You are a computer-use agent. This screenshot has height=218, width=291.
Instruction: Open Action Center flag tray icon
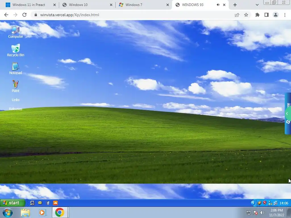click(x=255, y=213)
